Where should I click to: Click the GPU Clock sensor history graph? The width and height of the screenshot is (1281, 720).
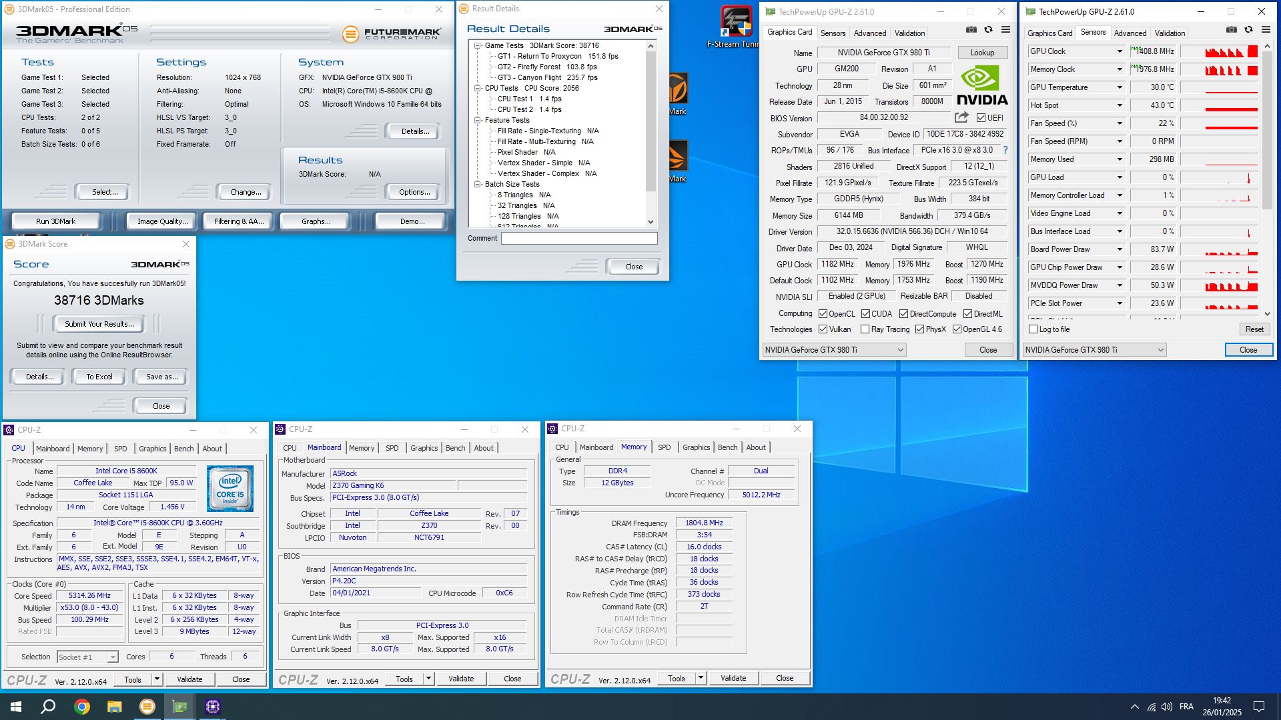tap(1219, 51)
